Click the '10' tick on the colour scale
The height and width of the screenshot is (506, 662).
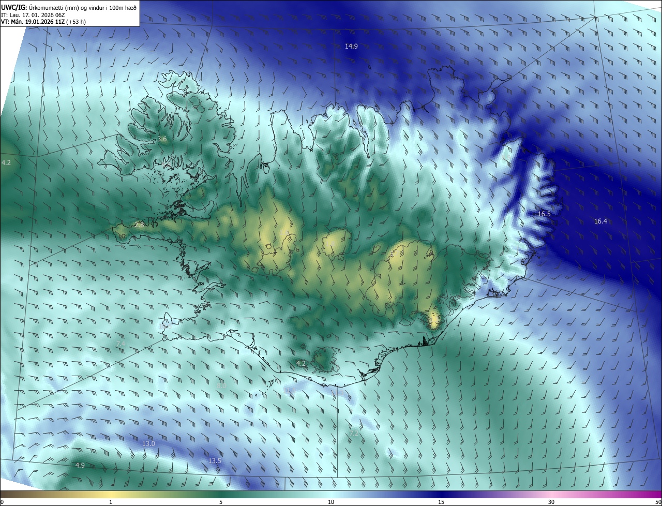pos(331,502)
